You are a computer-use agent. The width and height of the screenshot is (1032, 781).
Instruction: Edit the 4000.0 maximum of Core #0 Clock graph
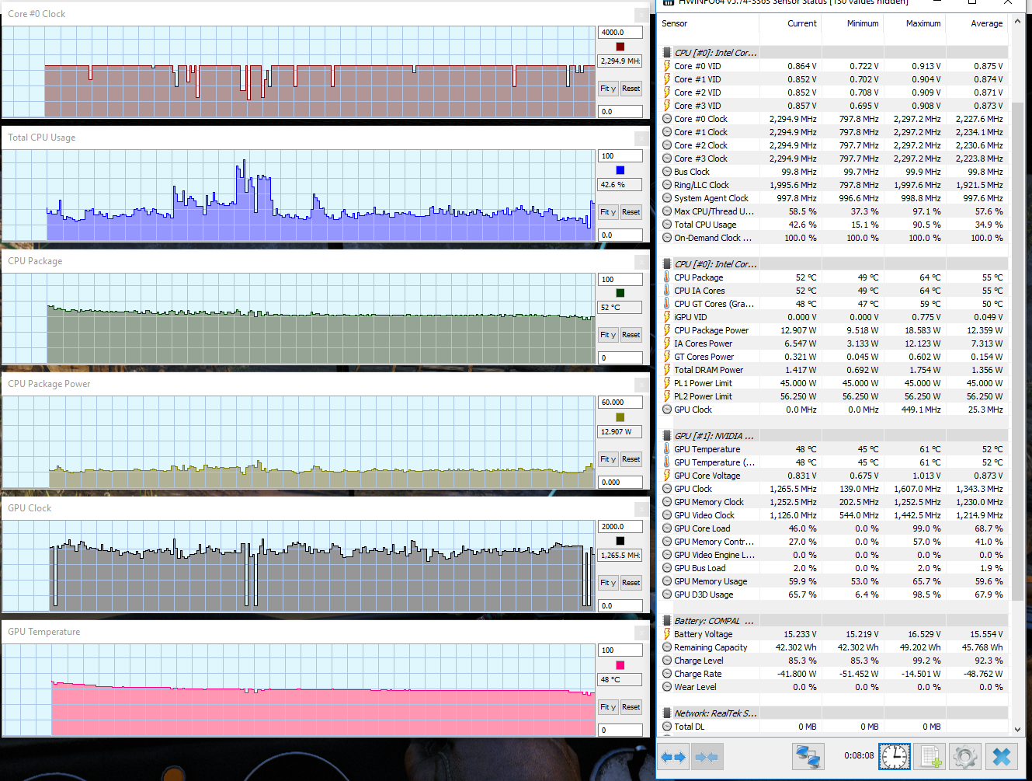(620, 33)
